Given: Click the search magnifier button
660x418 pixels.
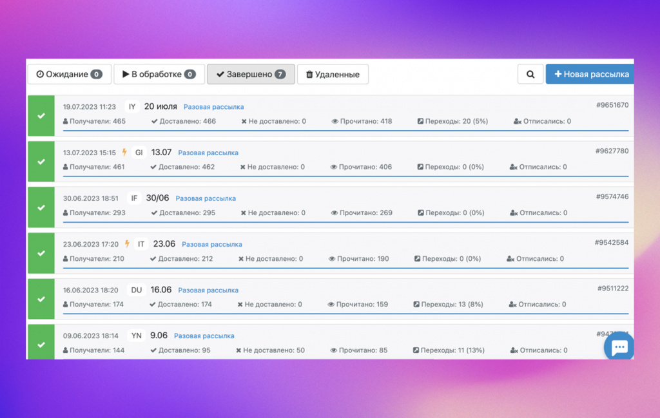Looking at the screenshot, I should click(530, 75).
